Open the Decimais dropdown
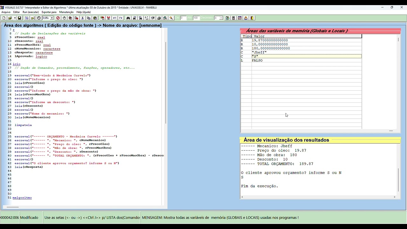 (221, 18)
